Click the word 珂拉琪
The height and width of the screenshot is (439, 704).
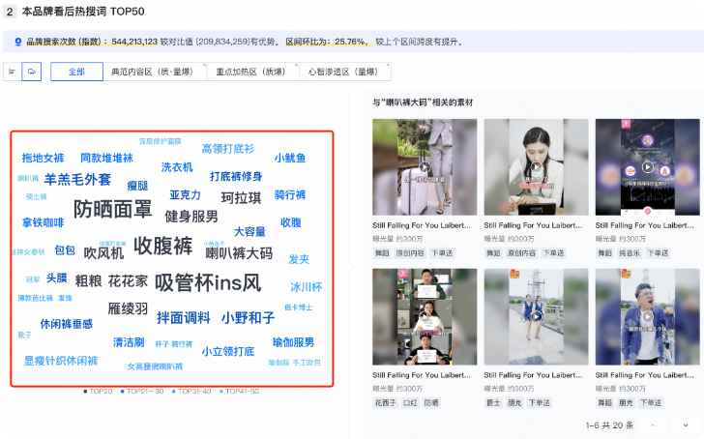tap(241, 197)
